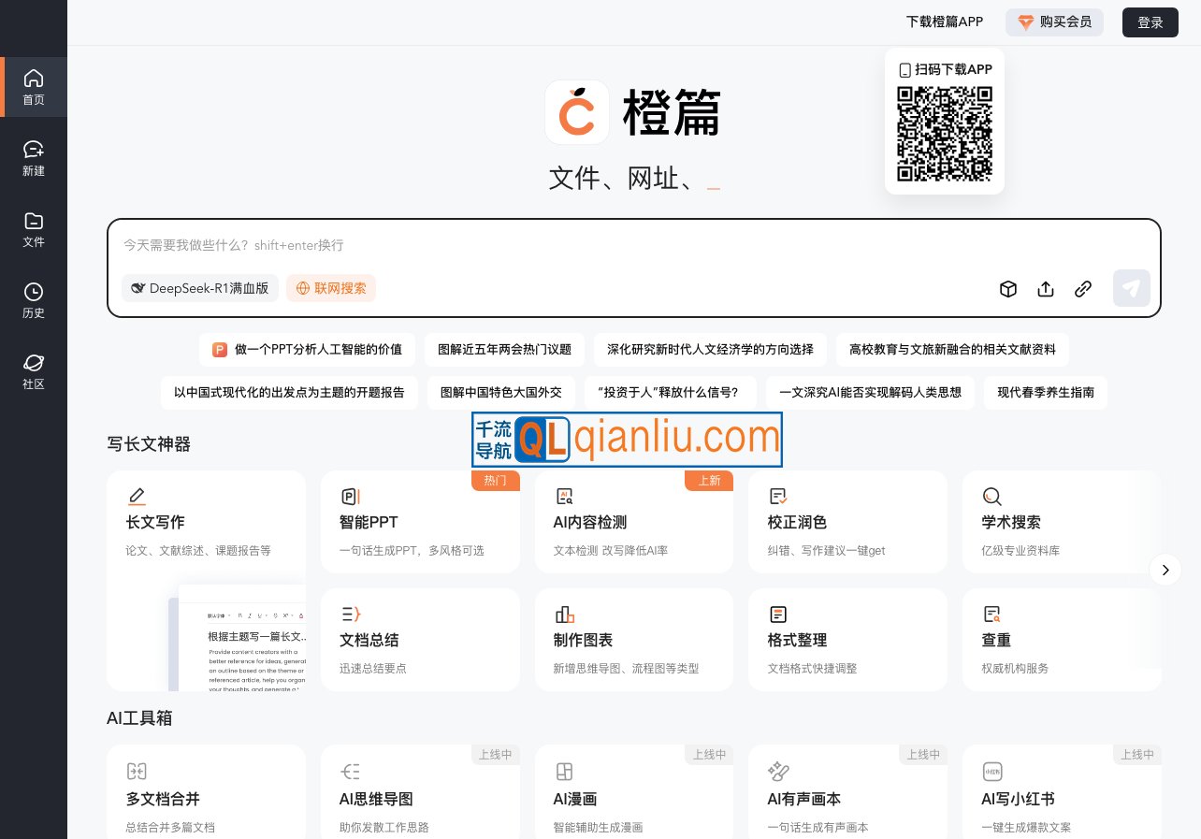Click 下载橙篇APP in the top bar
The image size is (1201, 839).
(945, 22)
